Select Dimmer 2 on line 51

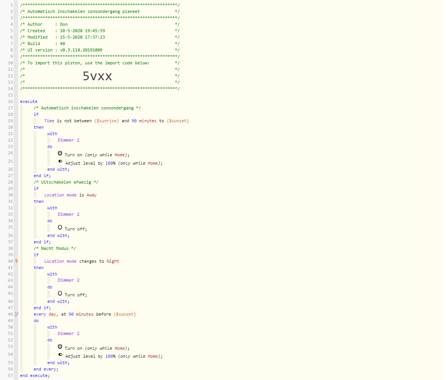[x=69, y=334]
